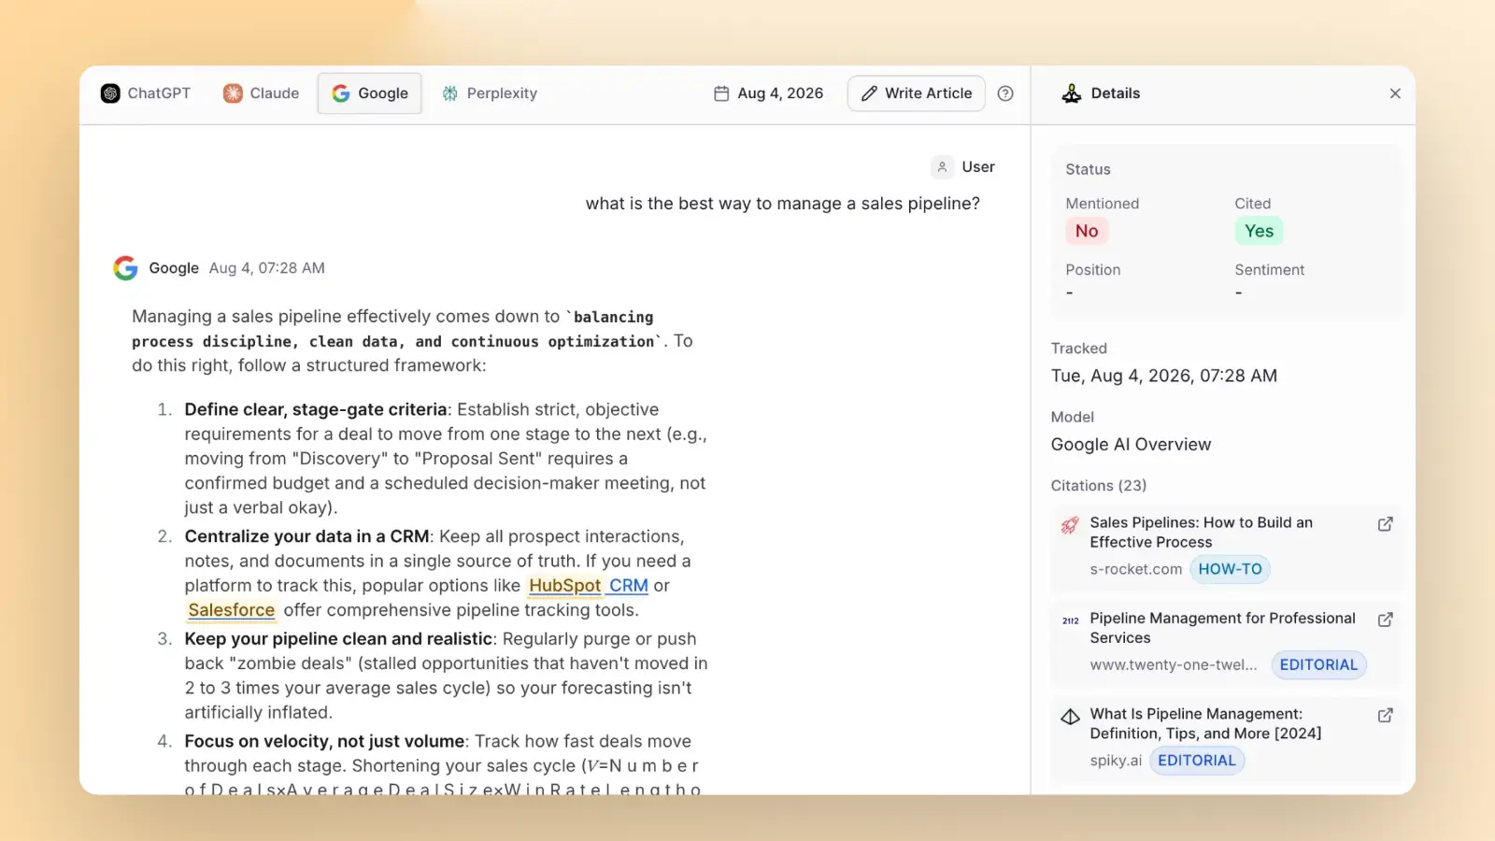
Task: Close the Details panel
Action: click(1395, 93)
